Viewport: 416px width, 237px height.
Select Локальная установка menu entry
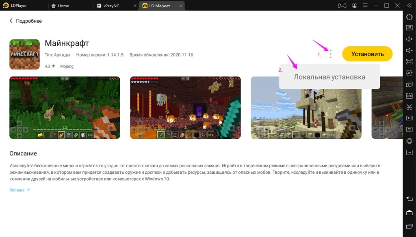coord(329,76)
